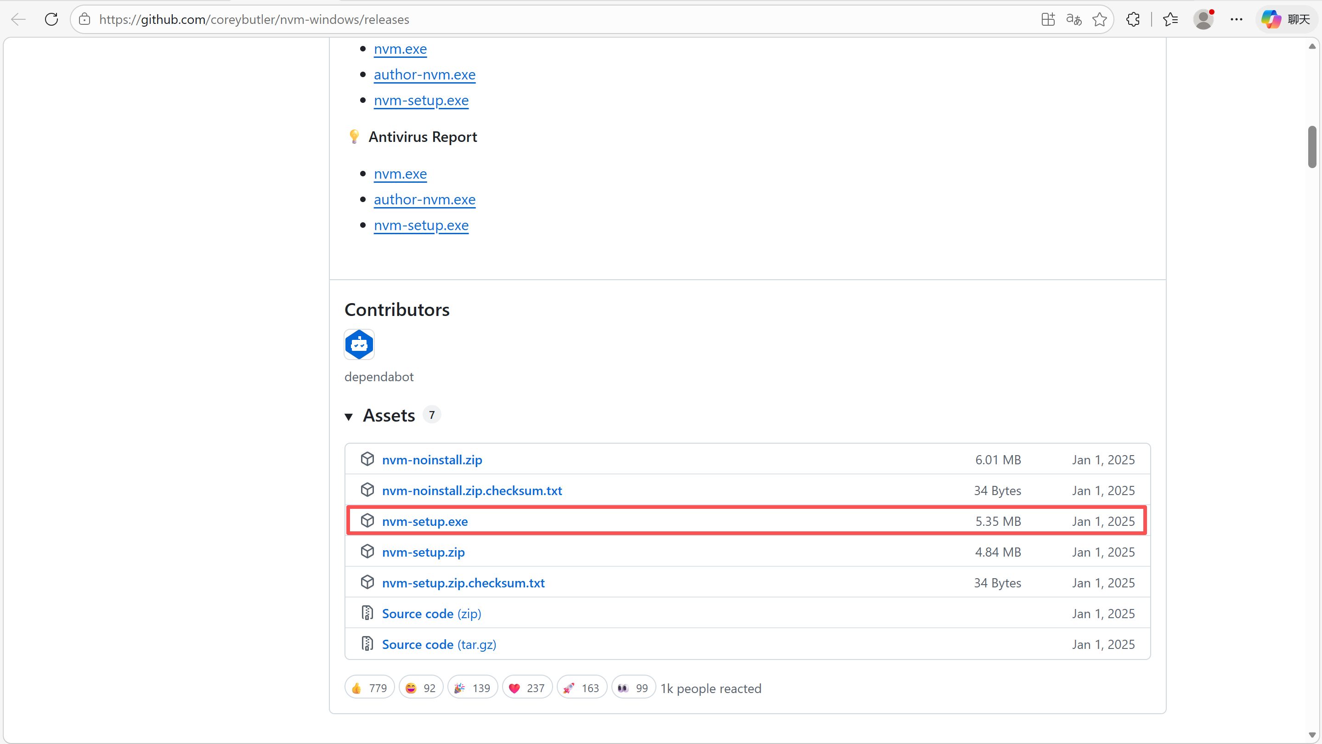The width and height of the screenshot is (1322, 744).
Task: Download the nvm-setup.exe asset
Action: [x=424, y=521]
